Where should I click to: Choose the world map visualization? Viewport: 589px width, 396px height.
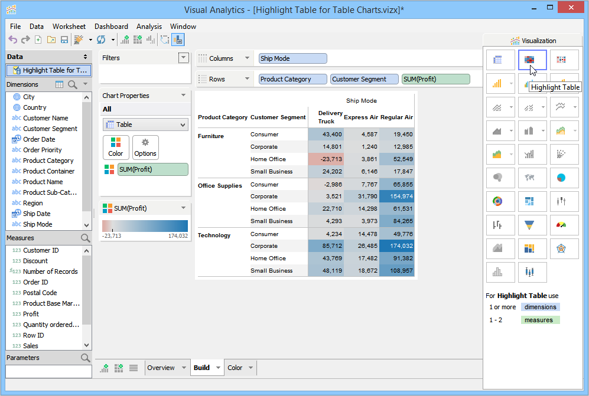(x=532, y=178)
